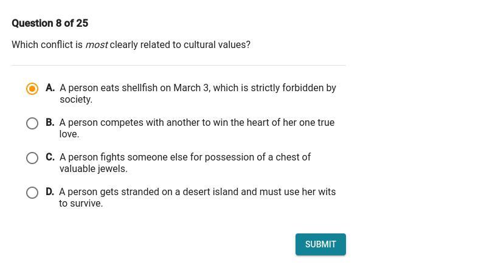Click the answer about eating shellfish
The image size is (498, 279).
(x=198, y=94)
